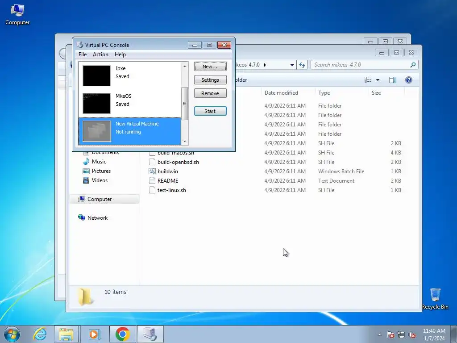This screenshot has width=457, height=343.
Task: Sort by Date modified column header
Action: coord(281,93)
